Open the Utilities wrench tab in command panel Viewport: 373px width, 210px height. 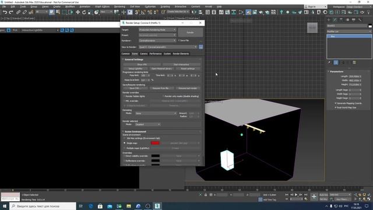(360, 20)
